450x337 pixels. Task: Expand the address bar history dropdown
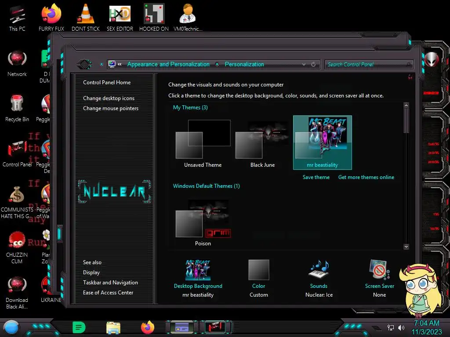point(304,65)
